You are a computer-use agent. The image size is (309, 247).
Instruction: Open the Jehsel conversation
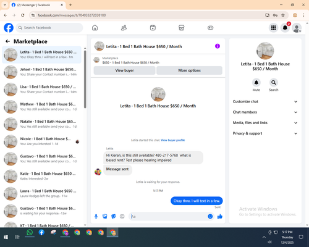click(x=41, y=72)
